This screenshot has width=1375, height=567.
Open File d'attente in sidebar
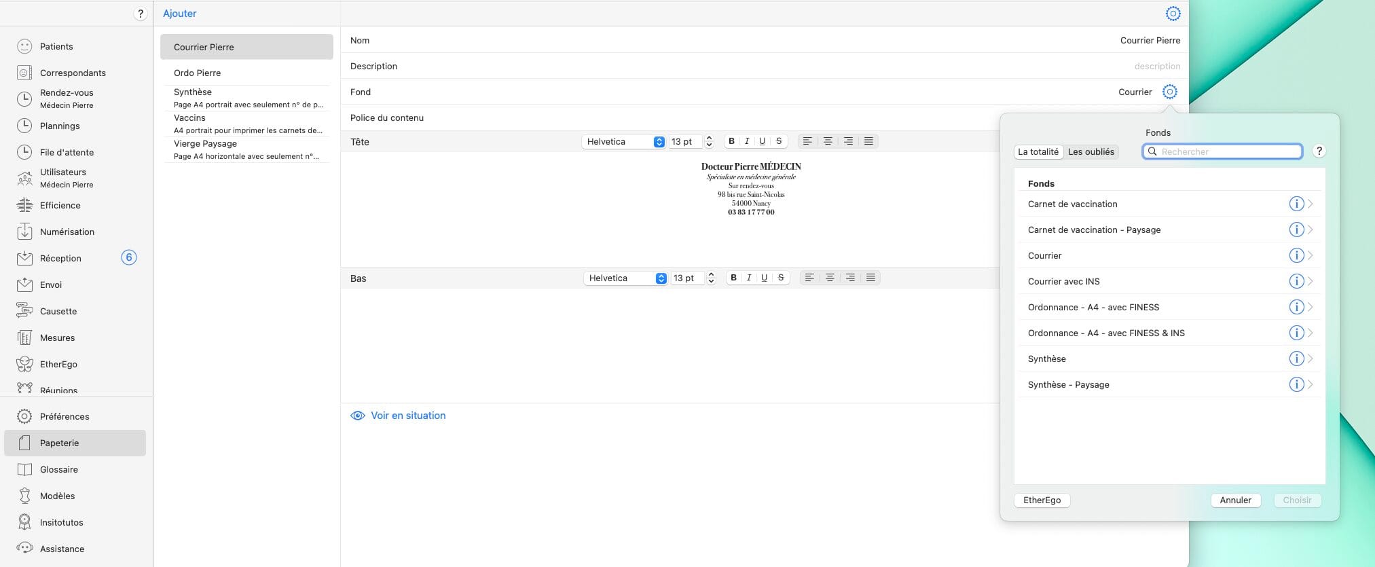[67, 152]
